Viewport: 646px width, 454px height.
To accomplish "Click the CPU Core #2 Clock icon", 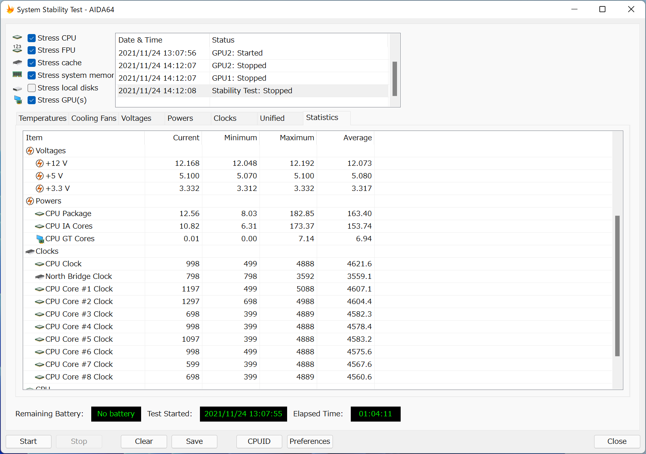I will tap(40, 302).
